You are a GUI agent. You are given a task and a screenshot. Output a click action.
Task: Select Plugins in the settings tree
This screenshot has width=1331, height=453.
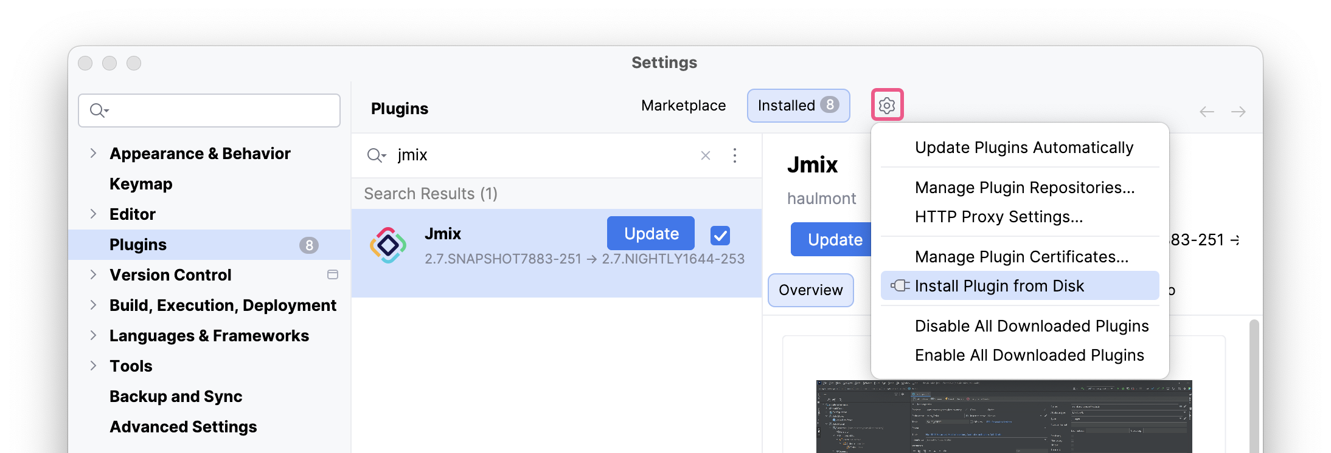coord(210,245)
